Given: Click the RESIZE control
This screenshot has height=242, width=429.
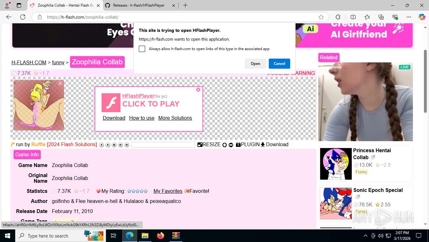Looking at the screenshot, I should [209, 144].
